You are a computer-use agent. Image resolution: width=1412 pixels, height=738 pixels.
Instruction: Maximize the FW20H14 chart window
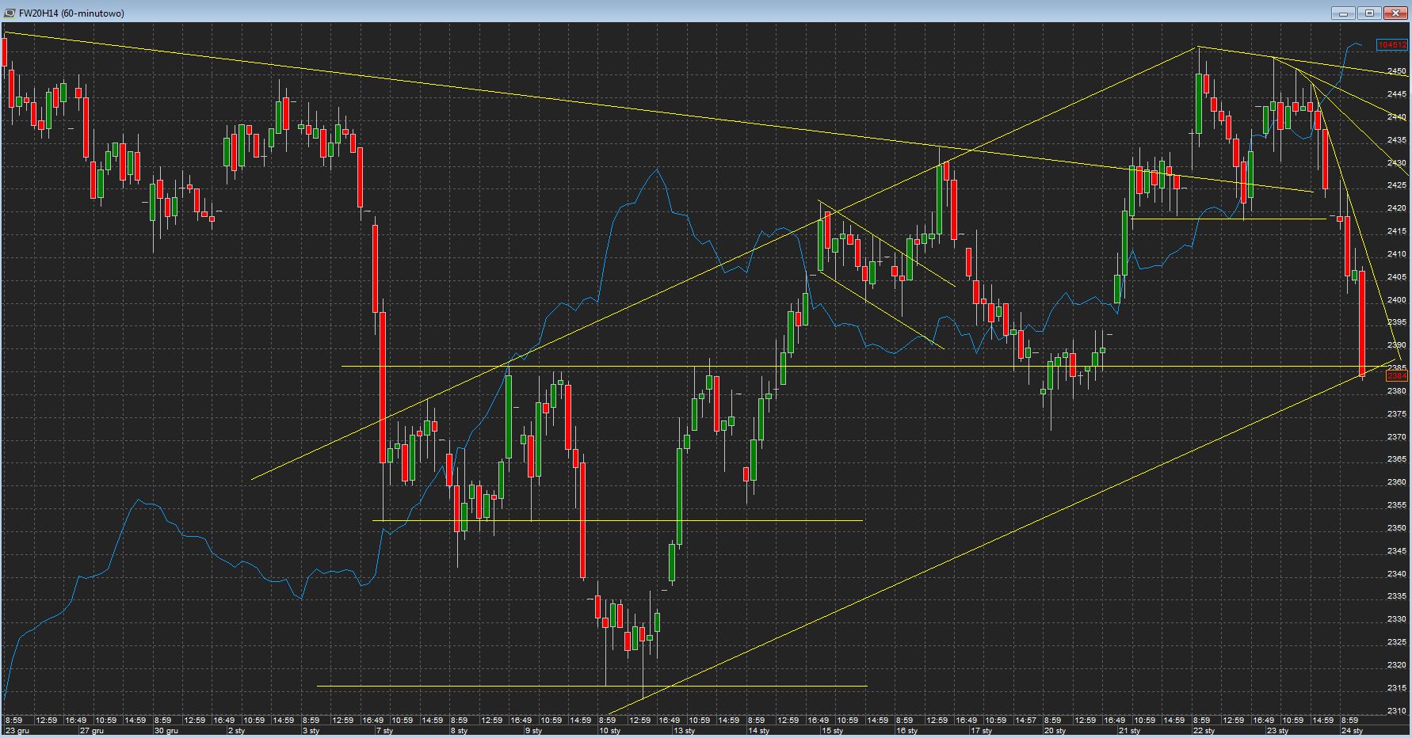[1369, 13]
